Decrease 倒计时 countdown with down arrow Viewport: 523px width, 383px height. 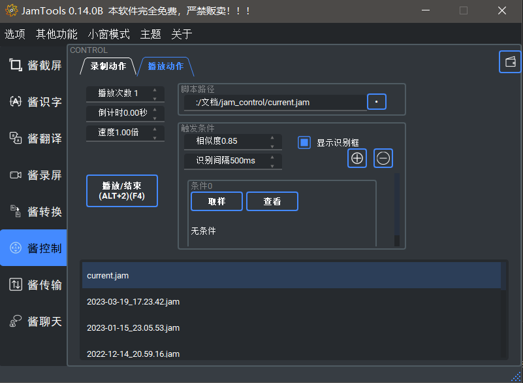pyautogui.click(x=155, y=118)
